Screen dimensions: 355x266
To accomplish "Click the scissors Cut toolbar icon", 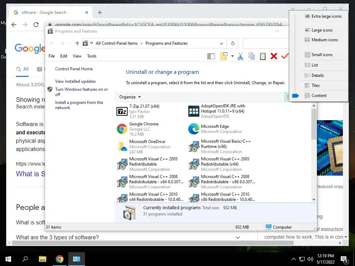I will pos(240,56).
